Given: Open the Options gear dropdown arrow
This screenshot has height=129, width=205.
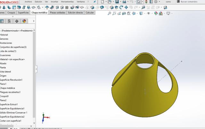Looking at the screenshot, I should (160, 2).
